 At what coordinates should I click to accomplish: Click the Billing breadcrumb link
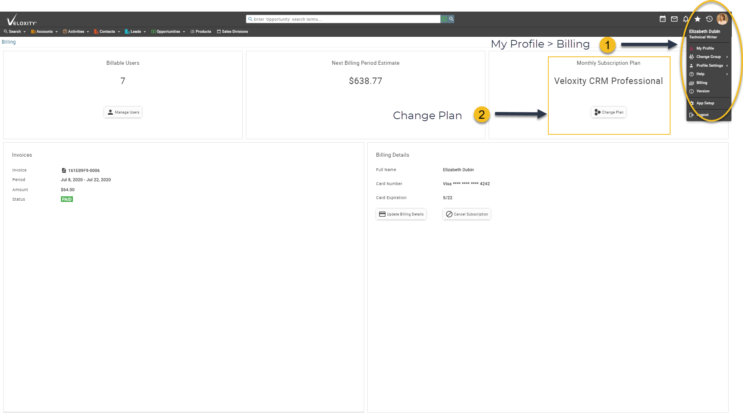pos(9,42)
